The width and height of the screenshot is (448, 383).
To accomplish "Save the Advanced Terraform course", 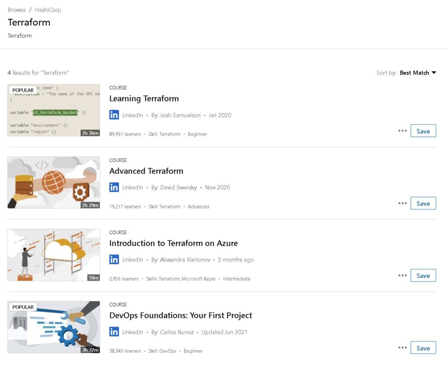I will coord(423,203).
